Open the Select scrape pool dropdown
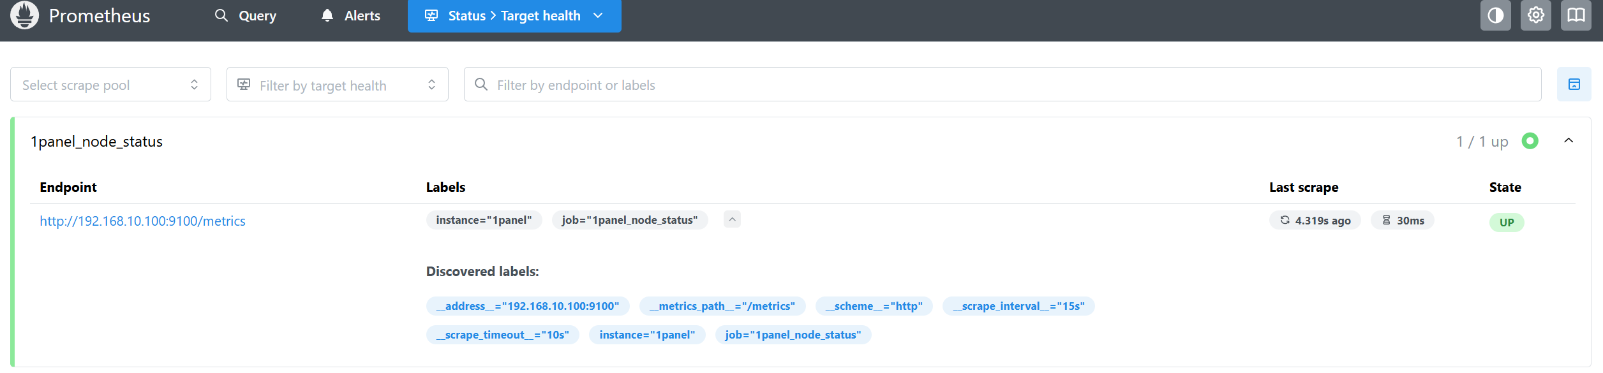 point(110,85)
